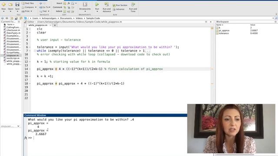
Task: Click Insert function fx icon
Action: click(69, 3)
